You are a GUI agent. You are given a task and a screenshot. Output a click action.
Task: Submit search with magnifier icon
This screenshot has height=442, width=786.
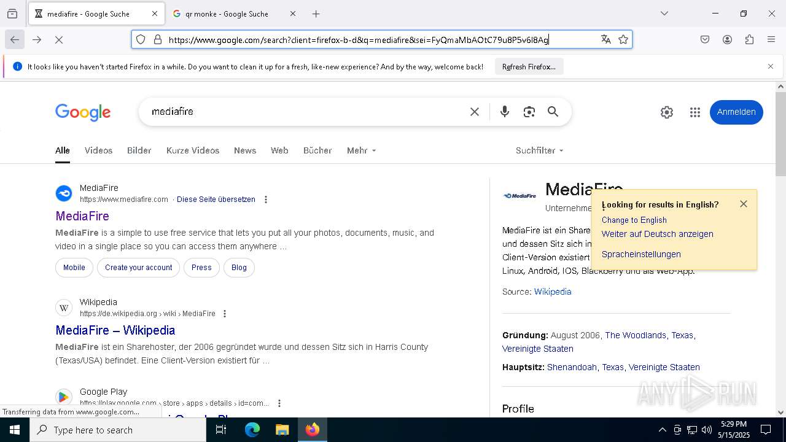553,112
